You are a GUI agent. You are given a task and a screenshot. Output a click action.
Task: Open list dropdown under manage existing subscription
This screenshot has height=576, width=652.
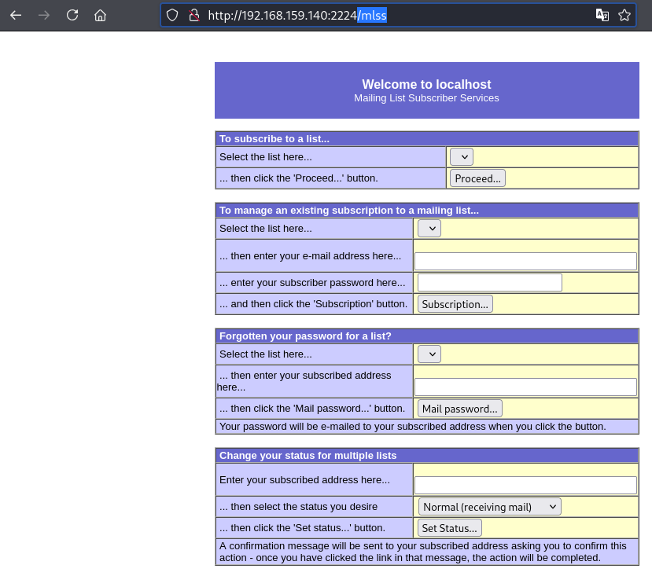pos(429,229)
